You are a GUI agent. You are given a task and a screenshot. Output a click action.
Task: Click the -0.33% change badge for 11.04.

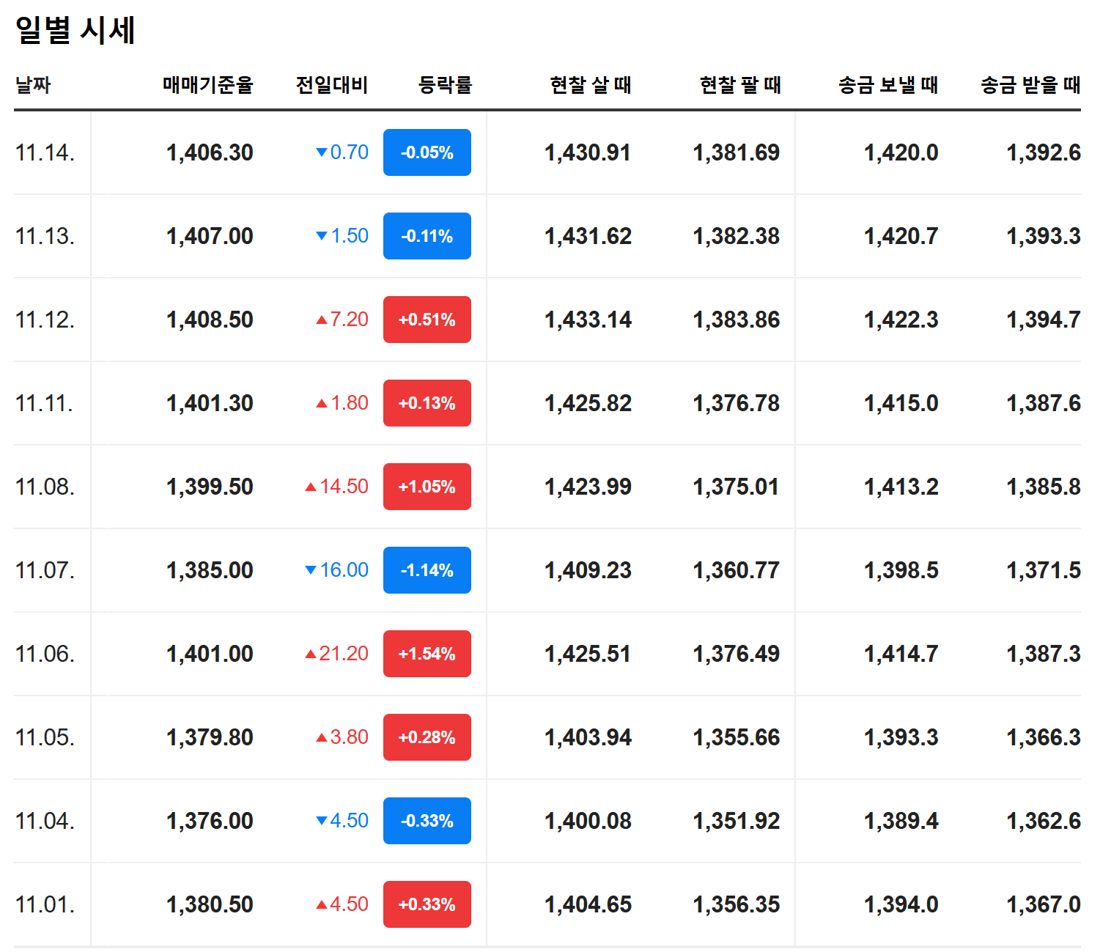[427, 821]
